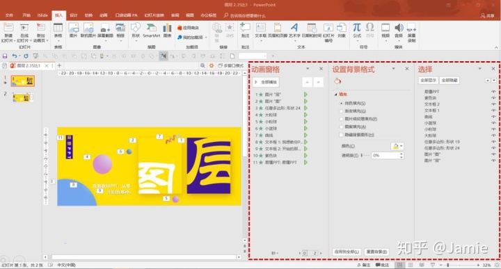Select the 渐变填充 (Gradient fill) radio button
This screenshot has width=501, height=269.
point(341,111)
